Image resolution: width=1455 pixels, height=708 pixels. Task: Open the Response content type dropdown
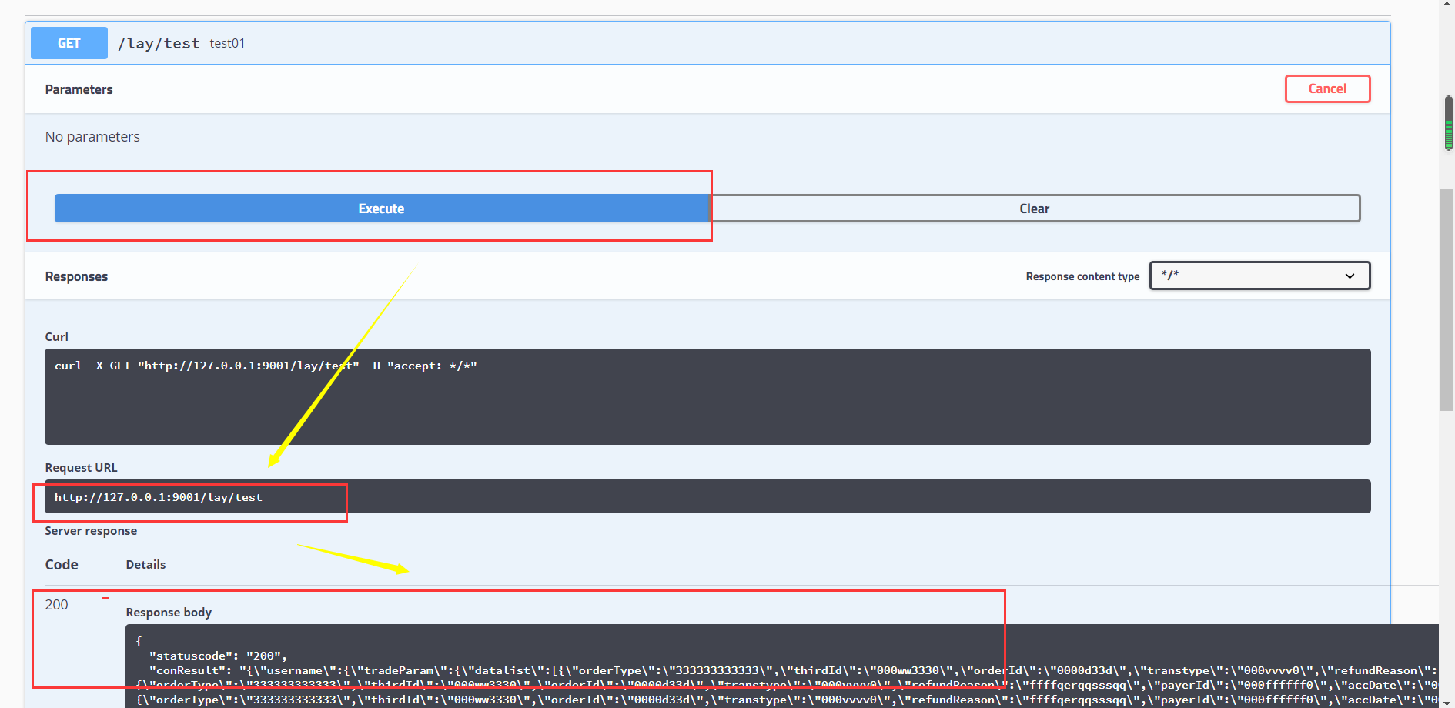[x=1259, y=276]
